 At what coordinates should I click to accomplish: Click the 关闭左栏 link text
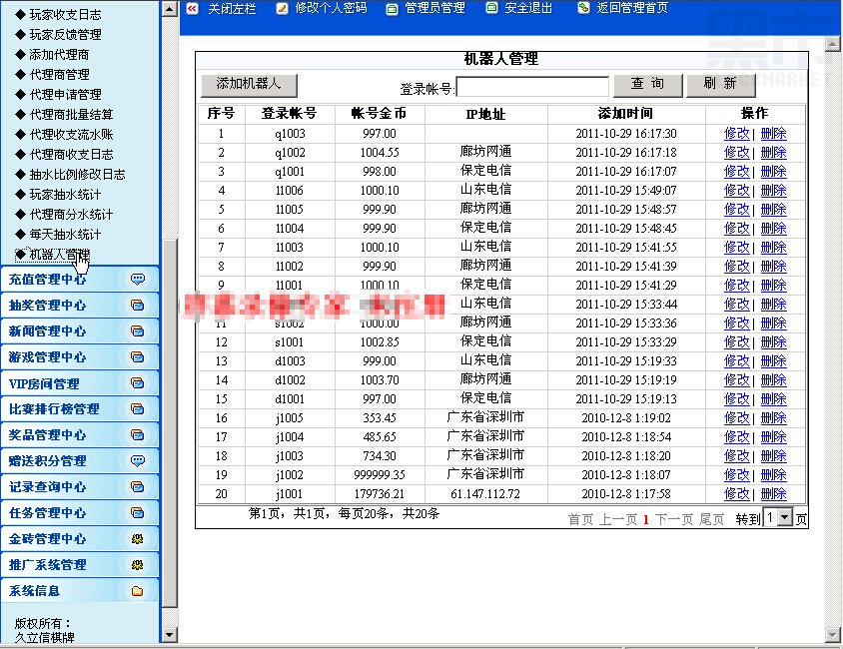click(232, 9)
